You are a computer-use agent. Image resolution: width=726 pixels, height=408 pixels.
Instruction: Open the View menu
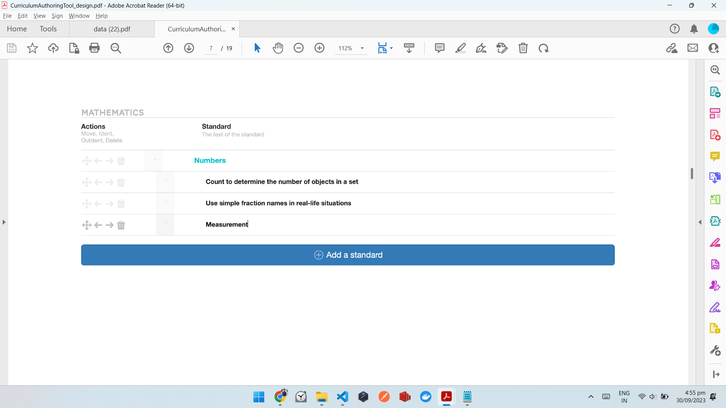[39, 16]
